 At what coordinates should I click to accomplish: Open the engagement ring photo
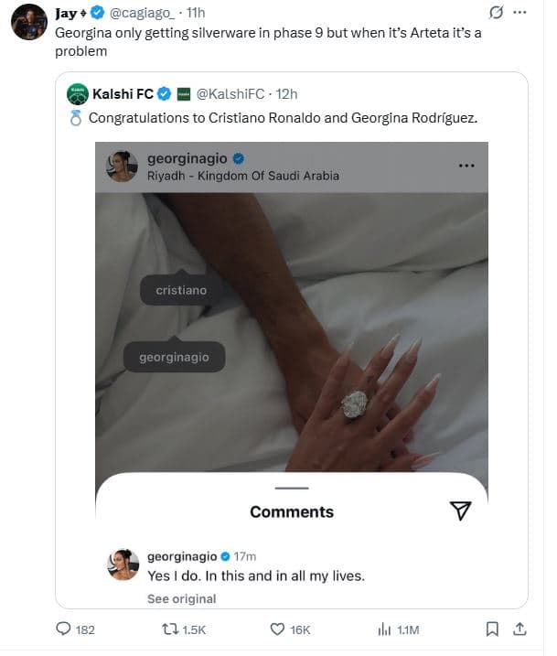(355, 403)
